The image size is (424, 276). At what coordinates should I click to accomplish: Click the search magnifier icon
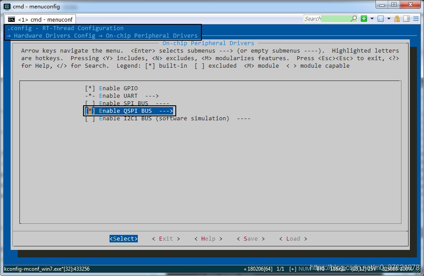click(354, 19)
